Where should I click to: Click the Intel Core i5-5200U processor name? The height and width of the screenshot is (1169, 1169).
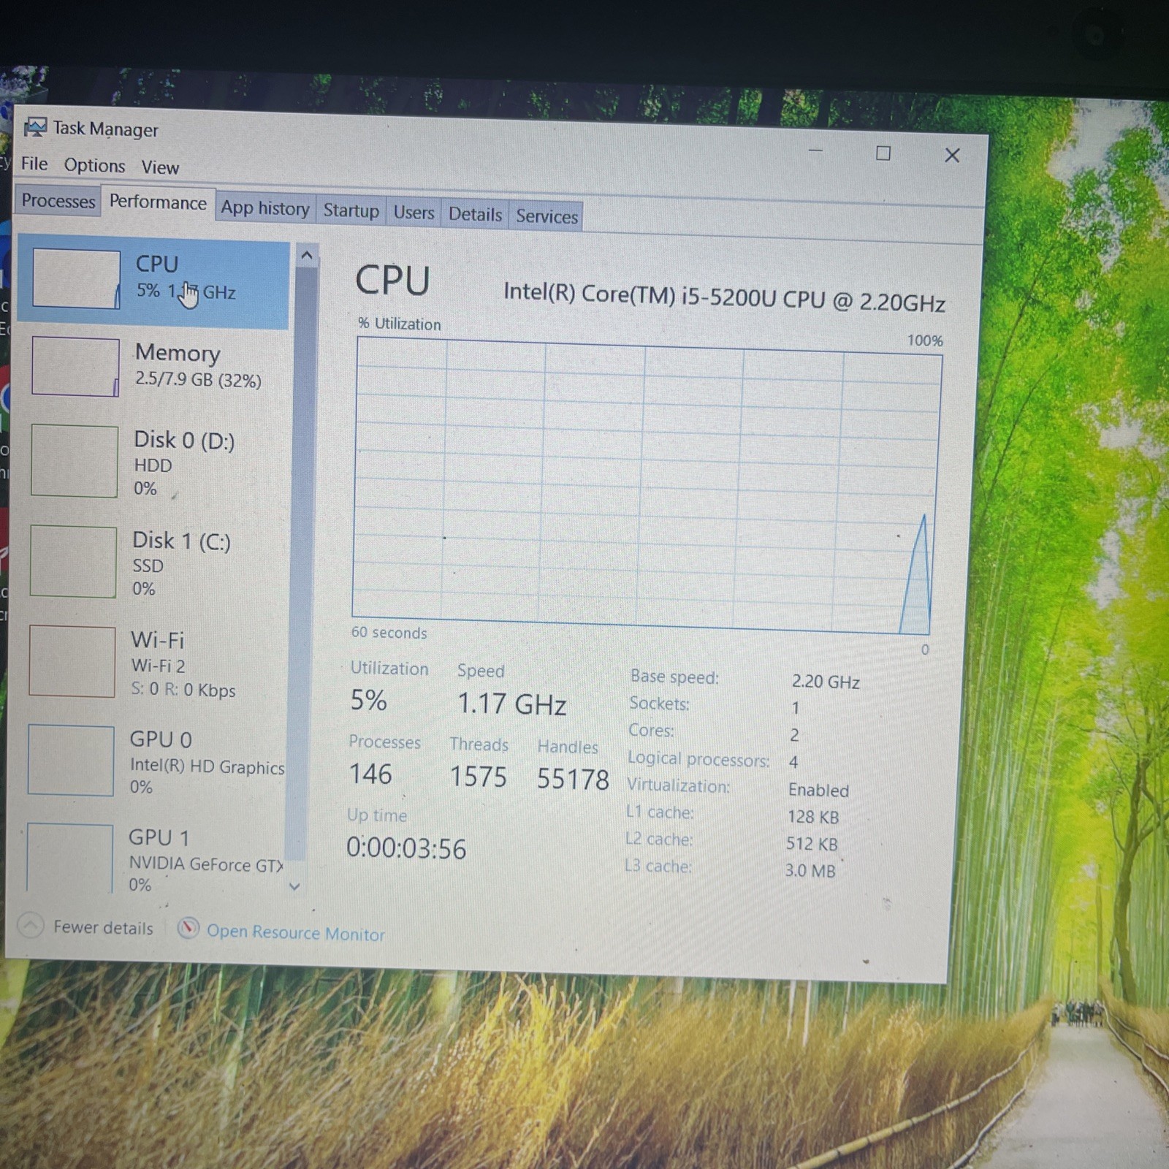point(724,297)
